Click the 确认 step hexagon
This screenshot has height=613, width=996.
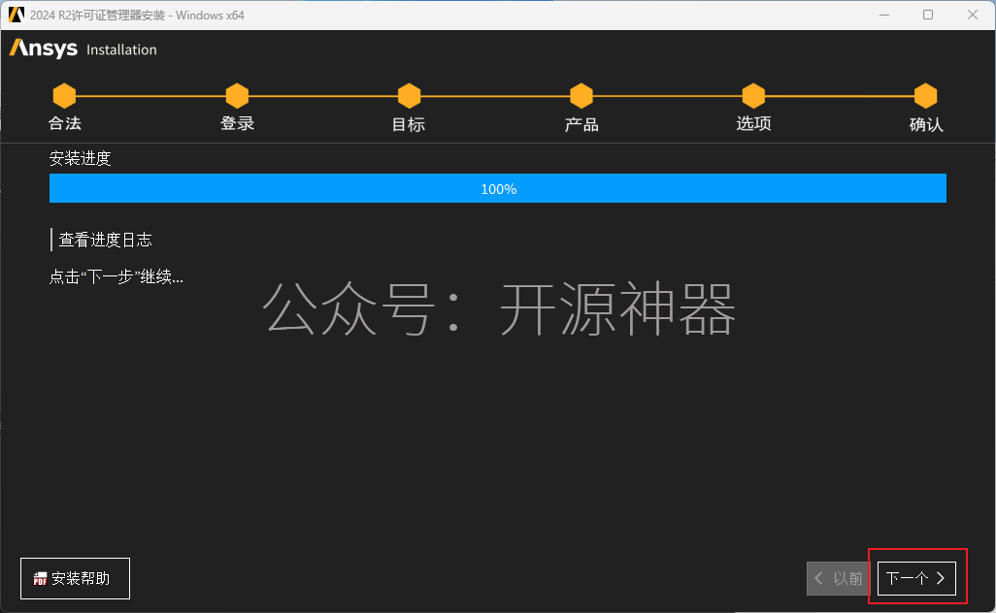coord(925,96)
